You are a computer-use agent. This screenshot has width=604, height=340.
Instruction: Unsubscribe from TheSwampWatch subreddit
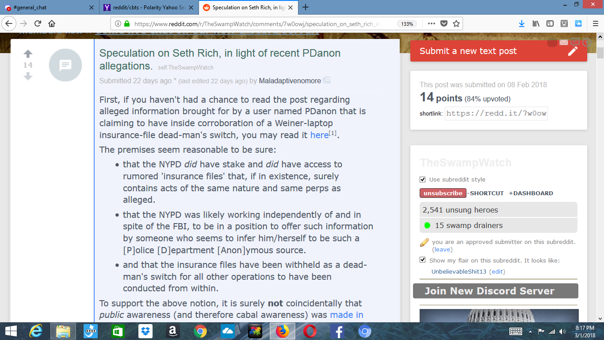pyautogui.click(x=443, y=193)
